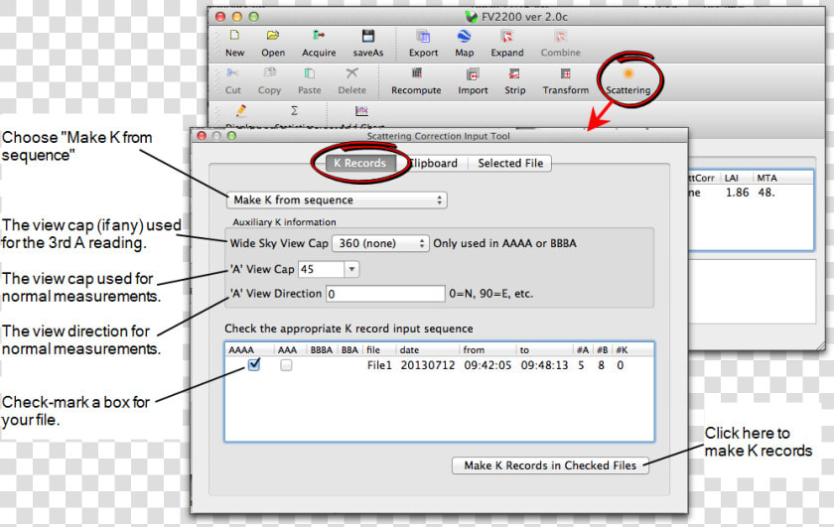Switch to the Clipboard tab
This screenshot has width=834, height=527.
click(x=434, y=163)
